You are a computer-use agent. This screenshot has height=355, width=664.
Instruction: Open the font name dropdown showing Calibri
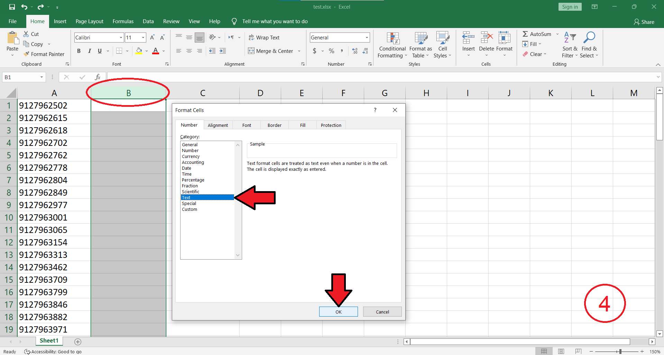(x=121, y=37)
